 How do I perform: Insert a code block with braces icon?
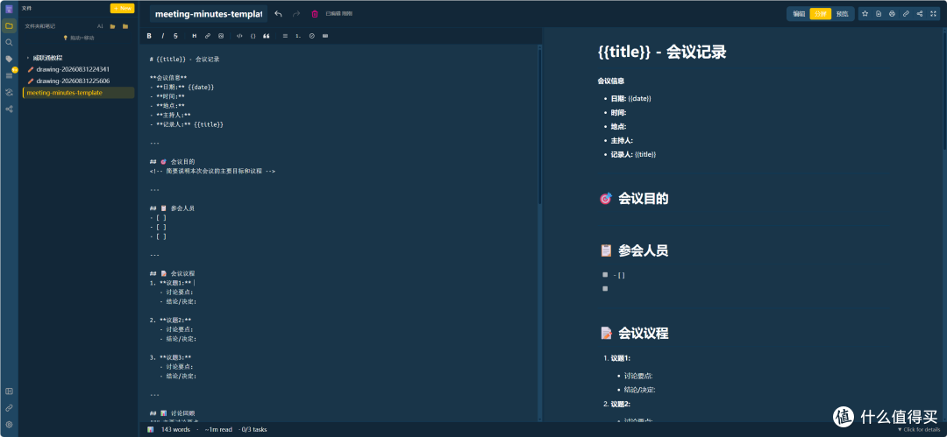click(253, 36)
